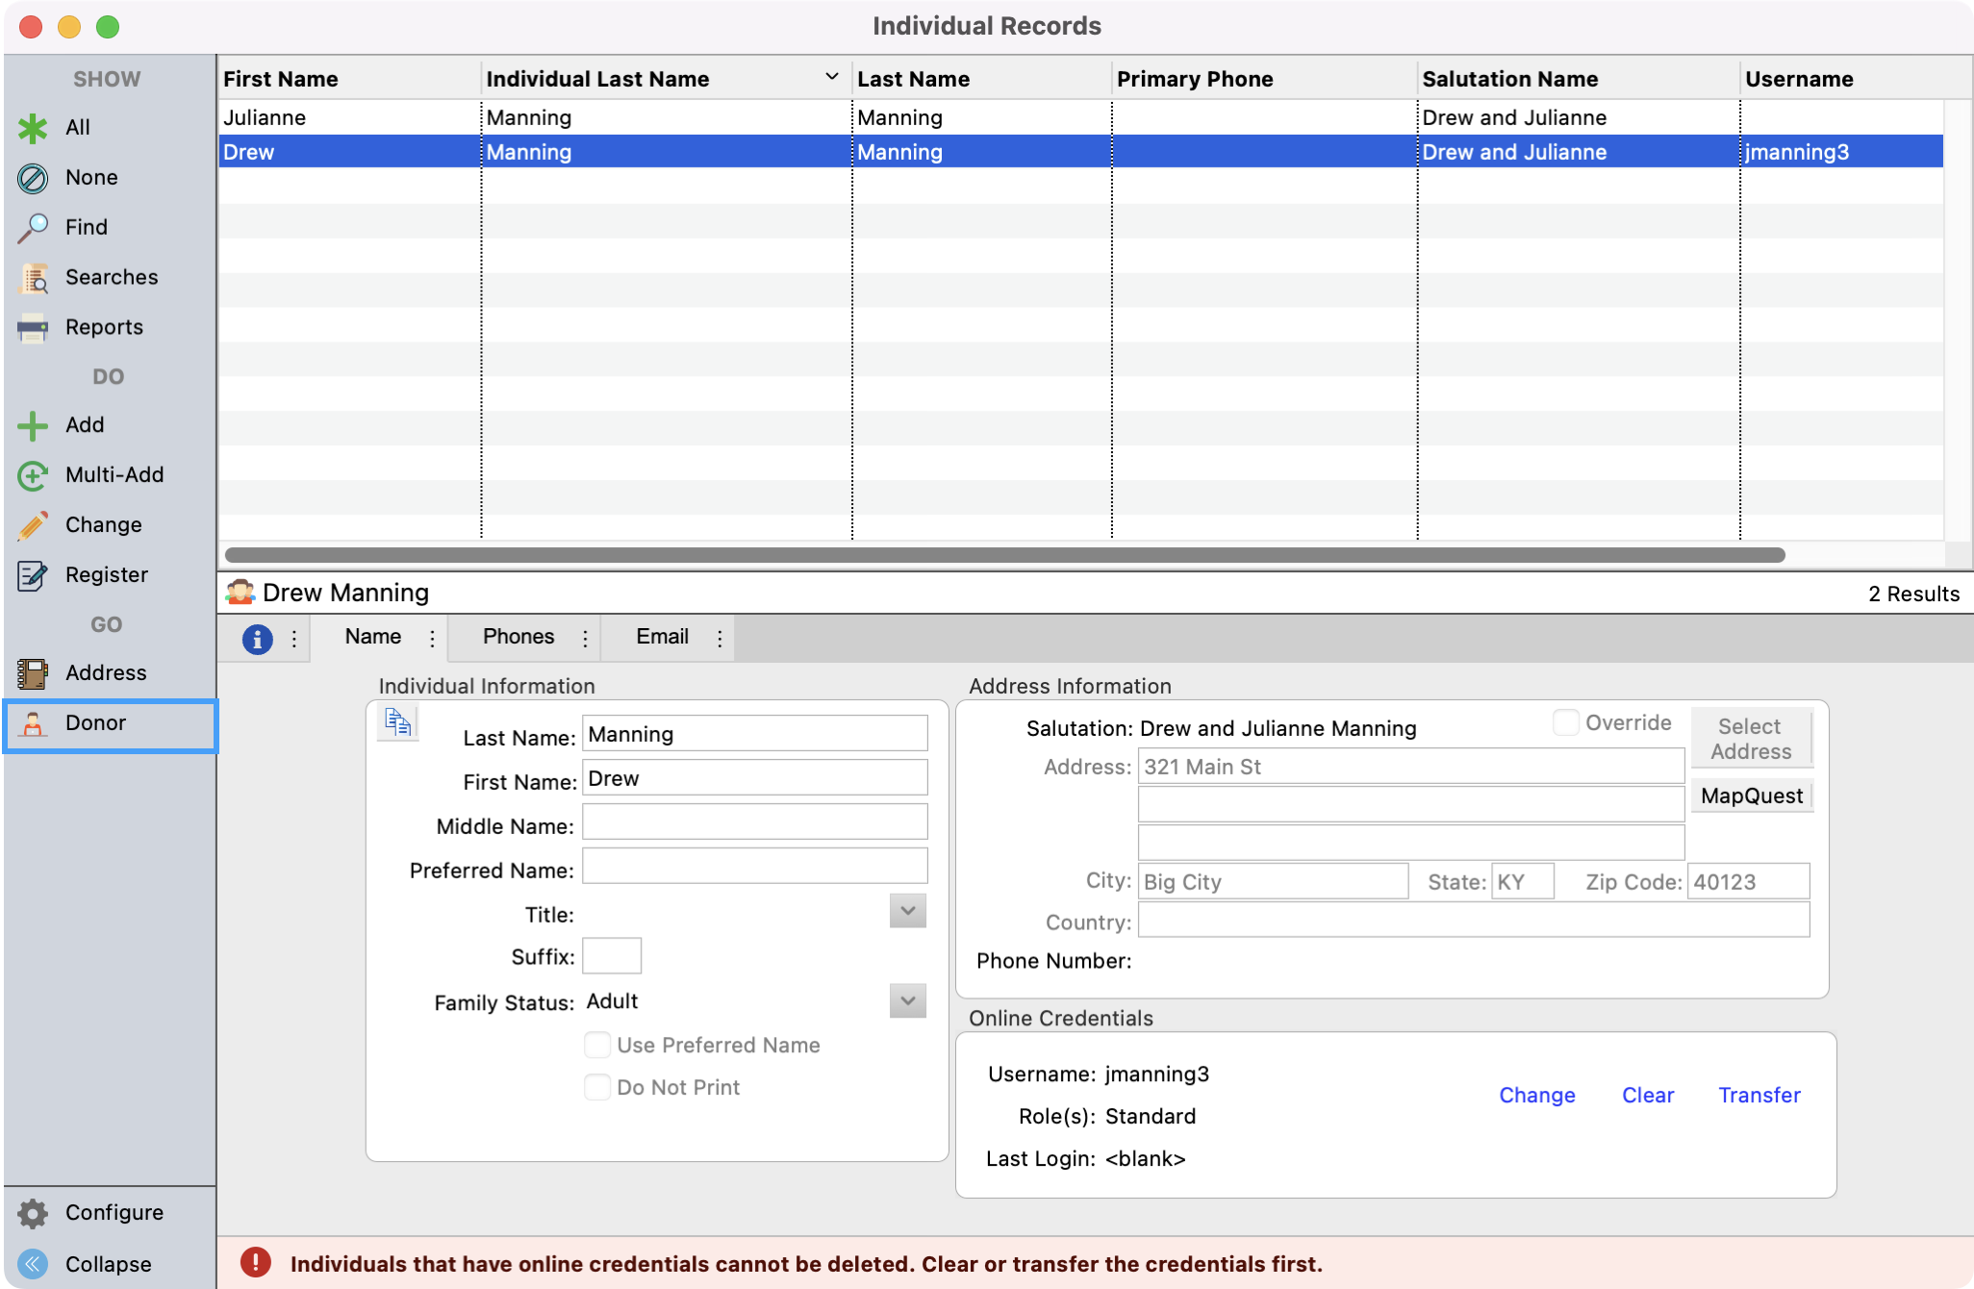The image size is (1974, 1289).
Task: Open Reports printer icon
Action: [x=33, y=328]
